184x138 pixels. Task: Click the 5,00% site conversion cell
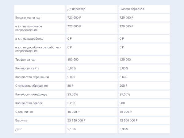(x=72, y=68)
